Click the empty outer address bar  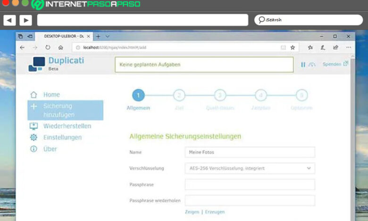(x=142, y=20)
